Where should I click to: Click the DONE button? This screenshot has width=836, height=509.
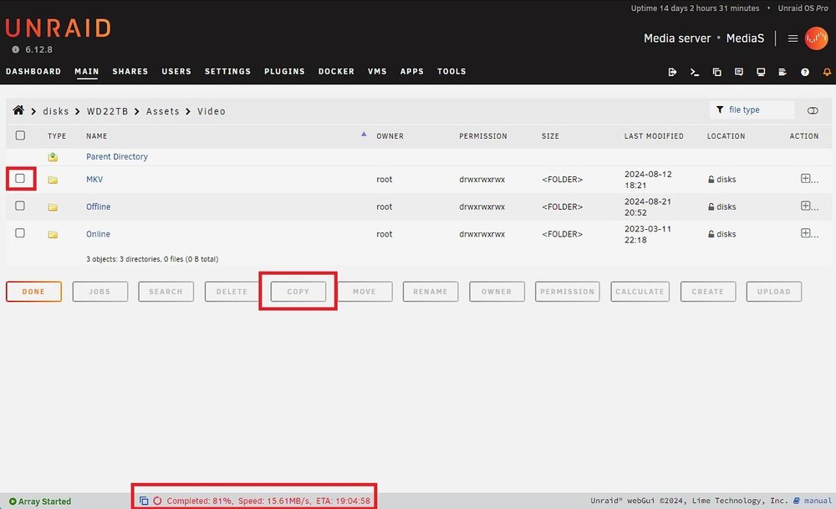pyautogui.click(x=33, y=292)
